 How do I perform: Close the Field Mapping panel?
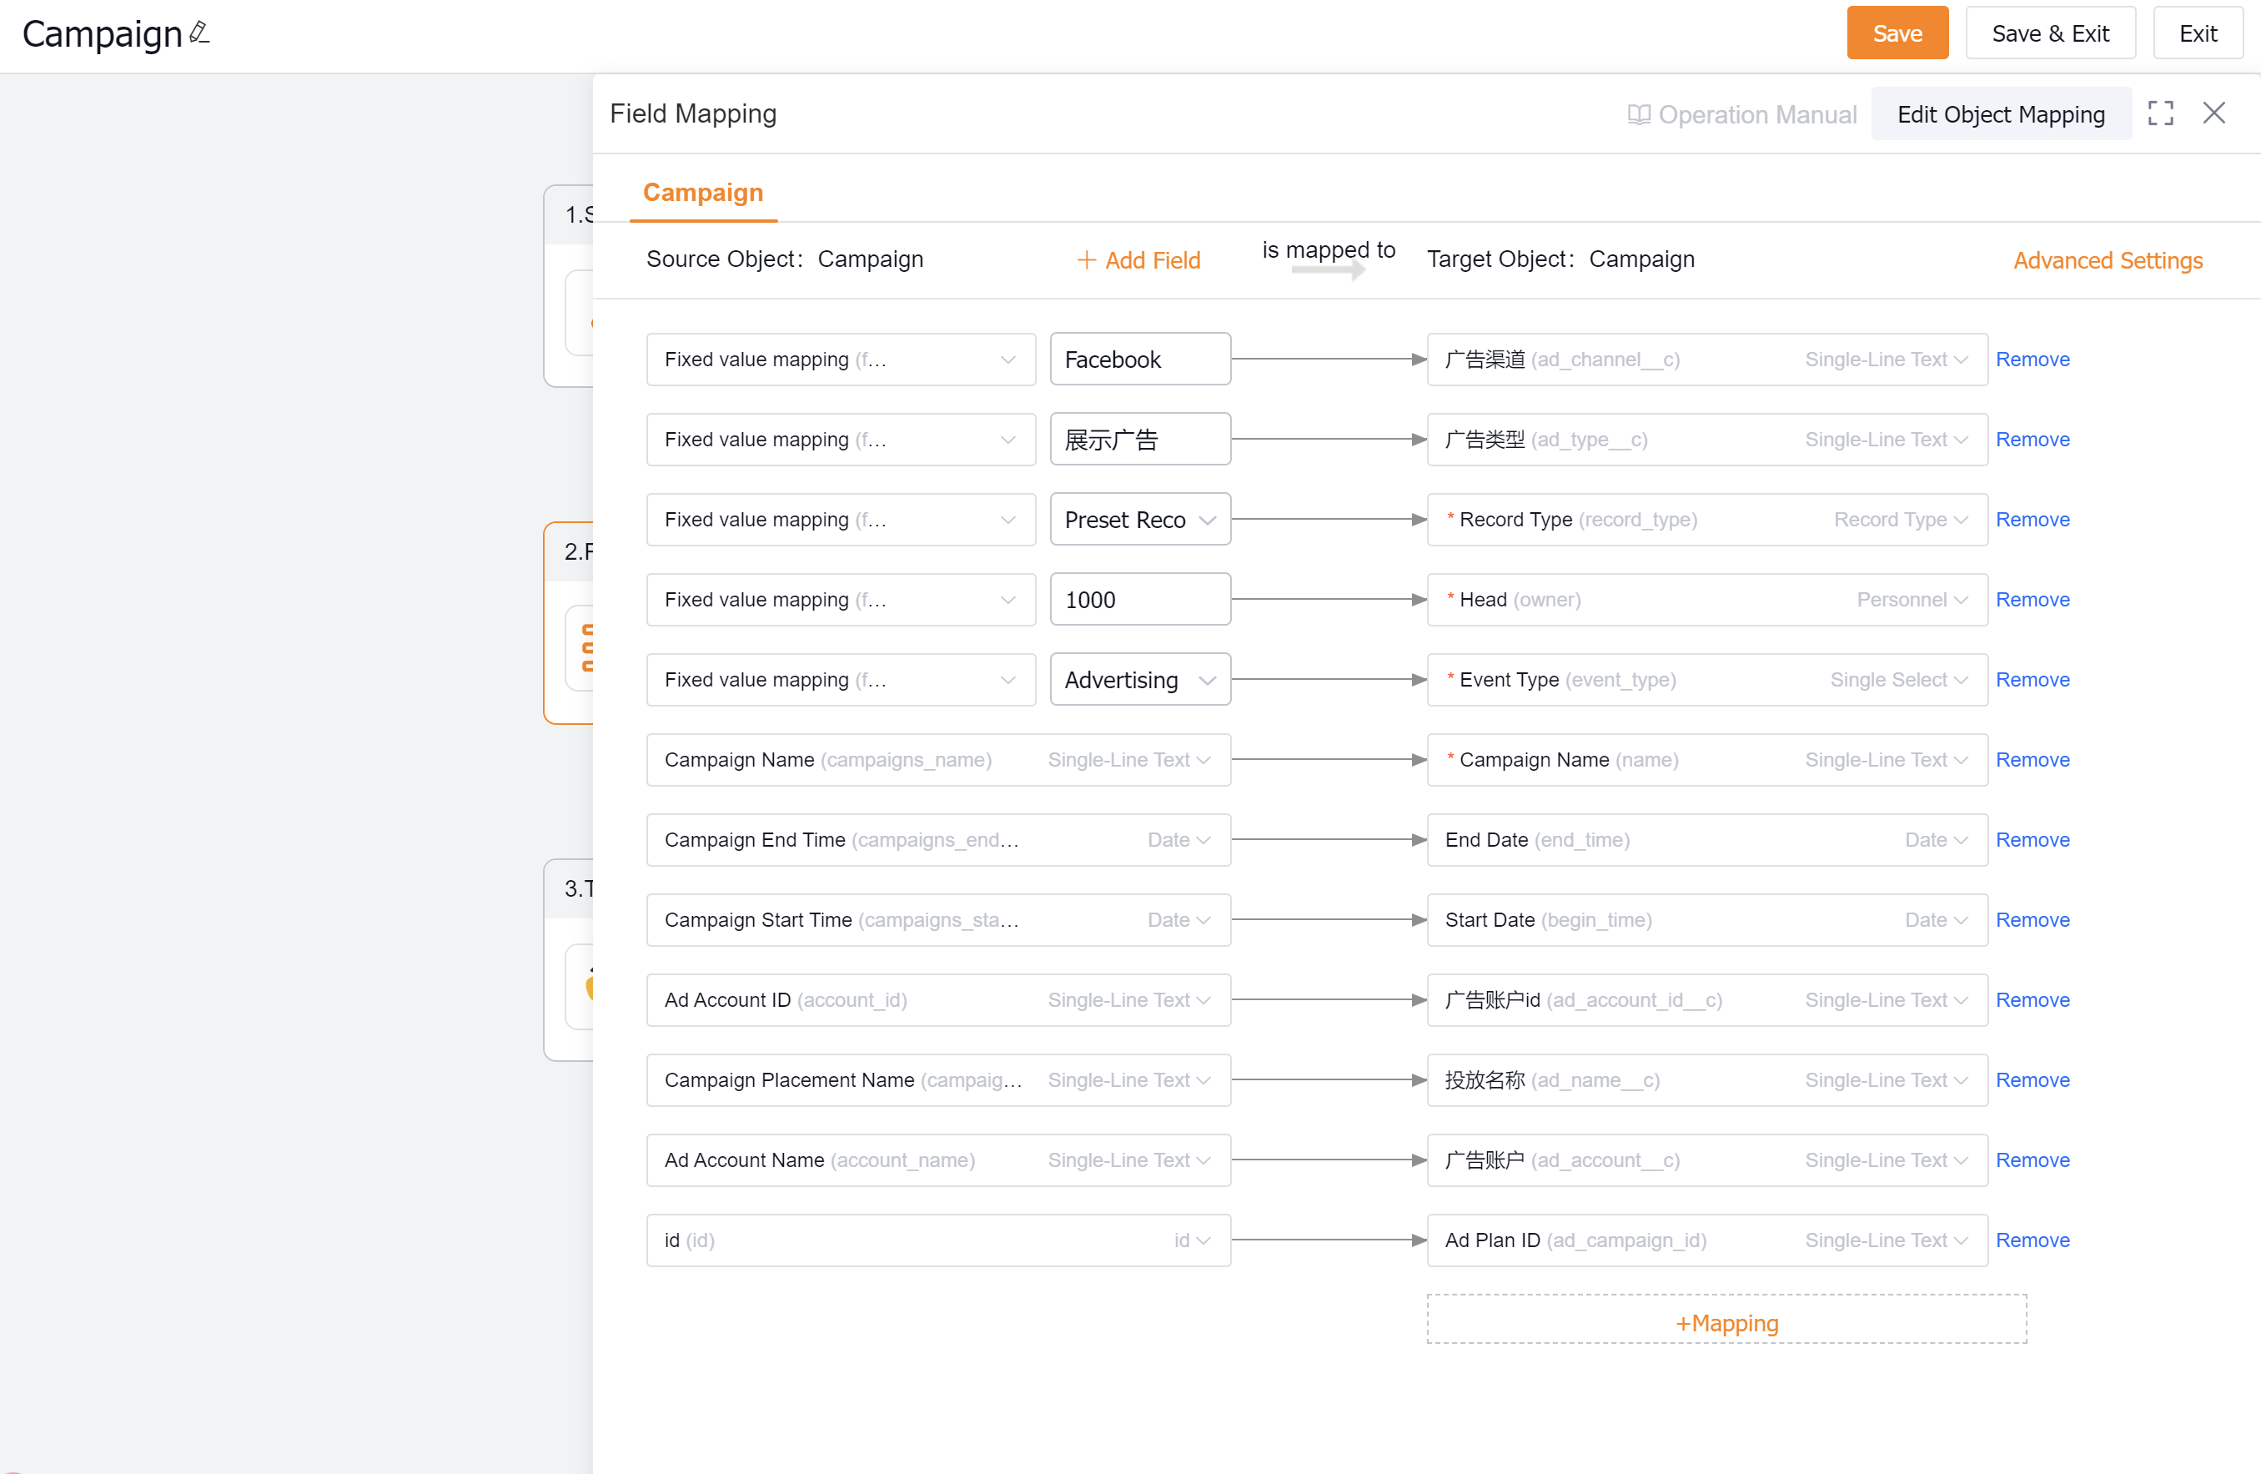click(2213, 113)
